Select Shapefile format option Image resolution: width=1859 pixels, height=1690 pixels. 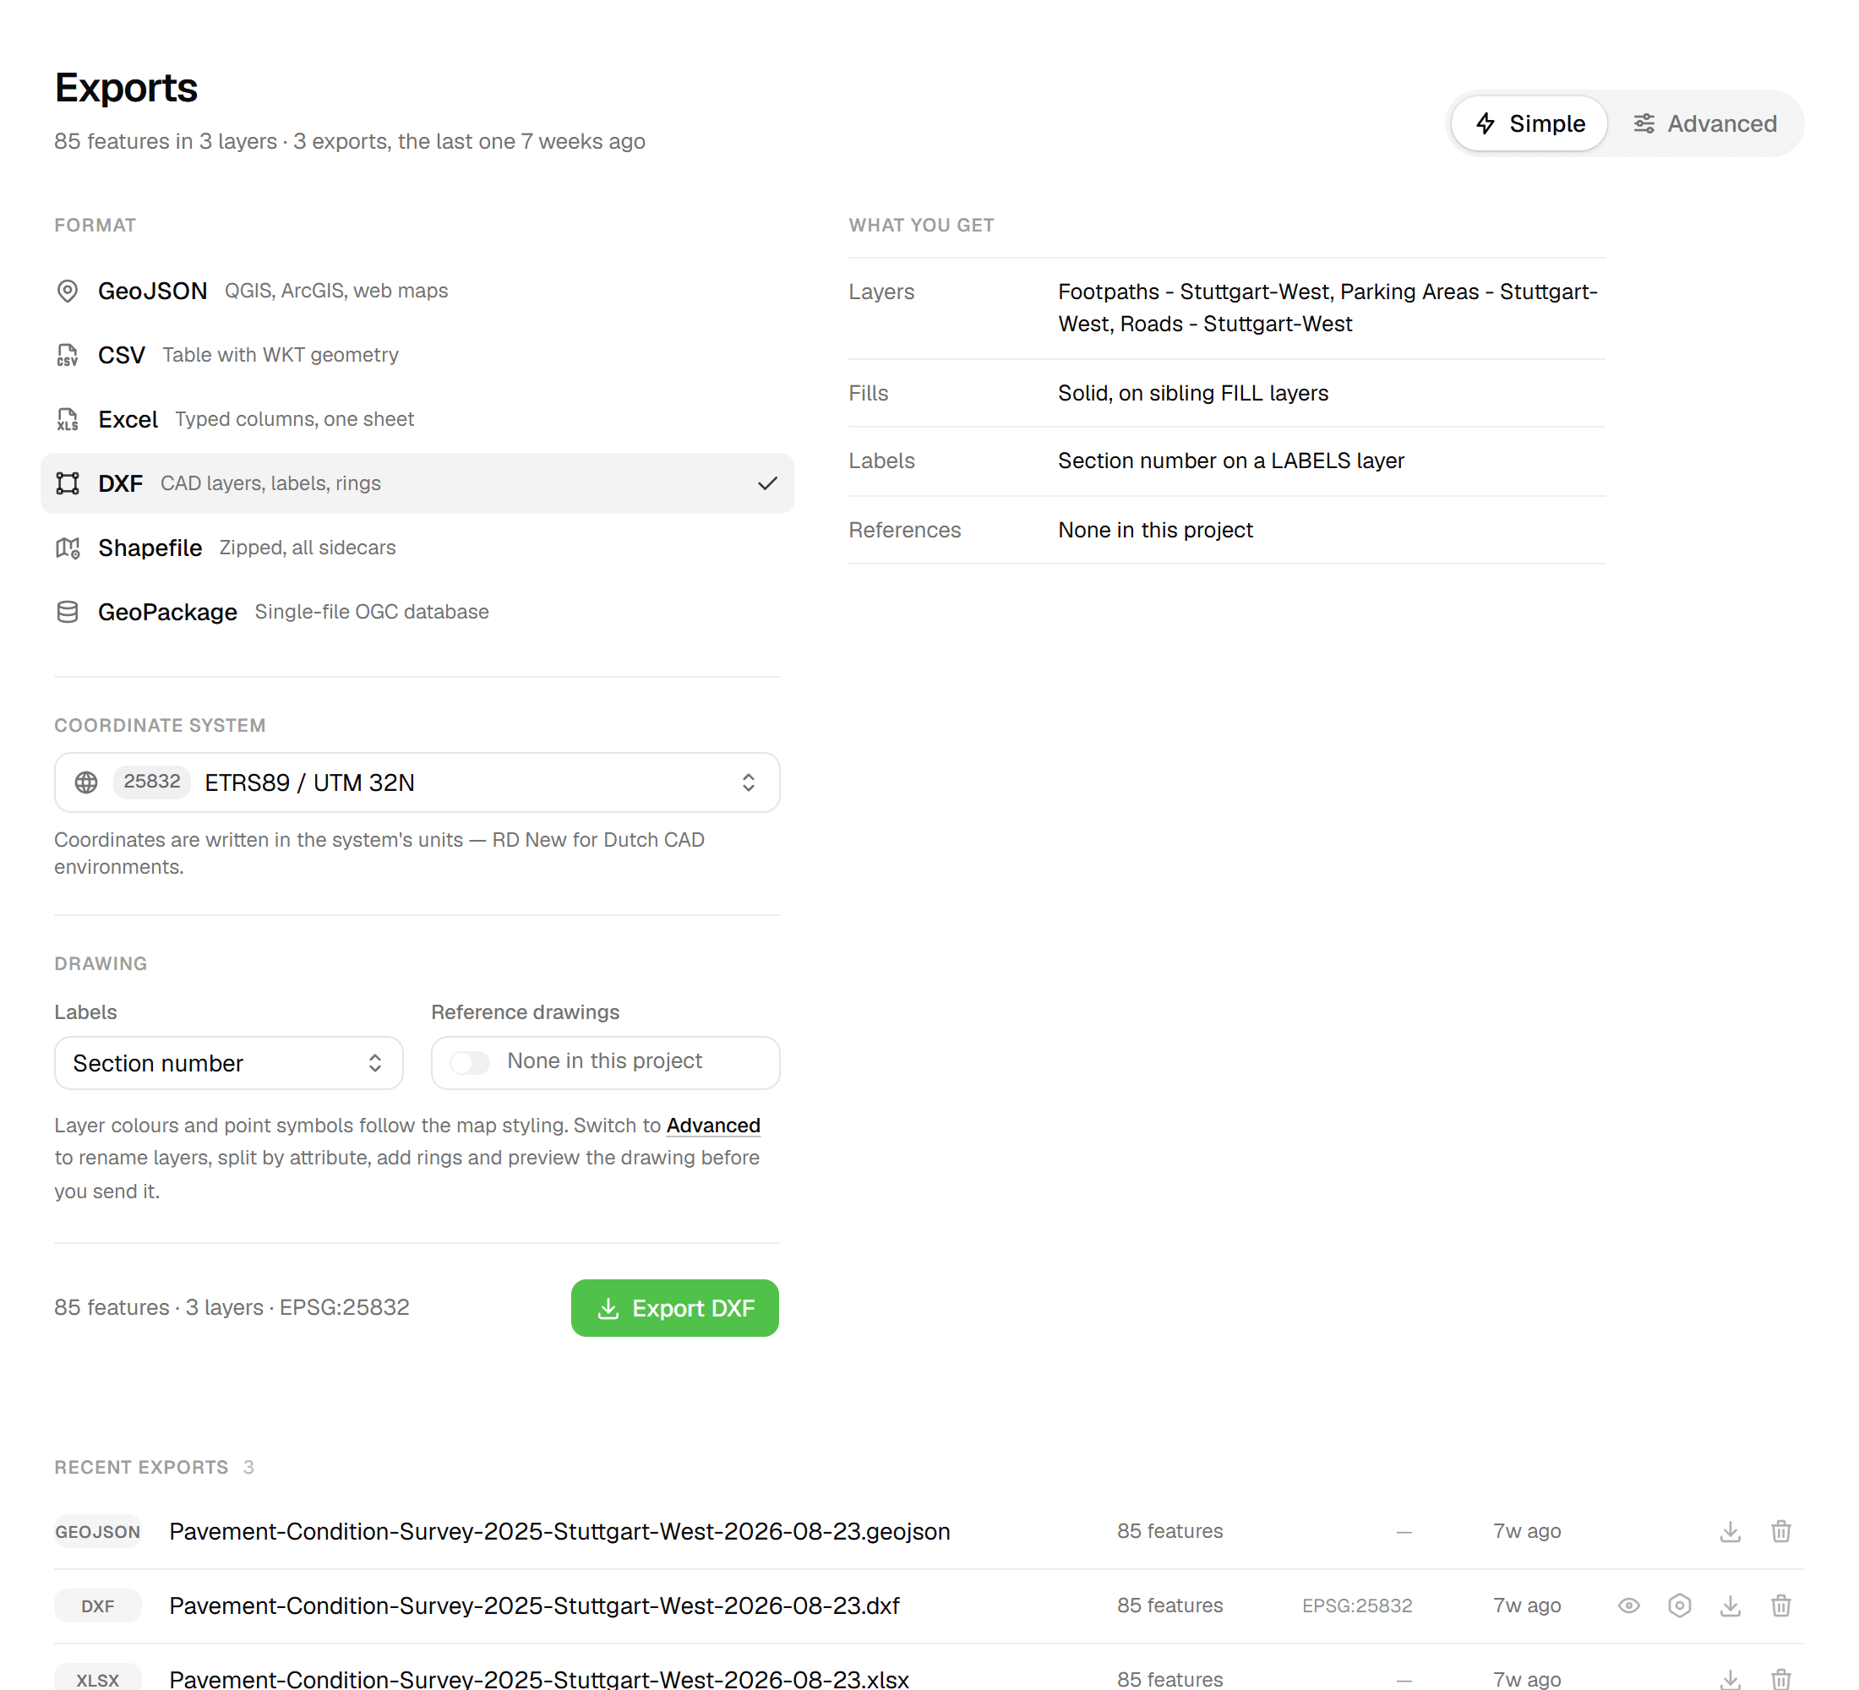(x=417, y=548)
